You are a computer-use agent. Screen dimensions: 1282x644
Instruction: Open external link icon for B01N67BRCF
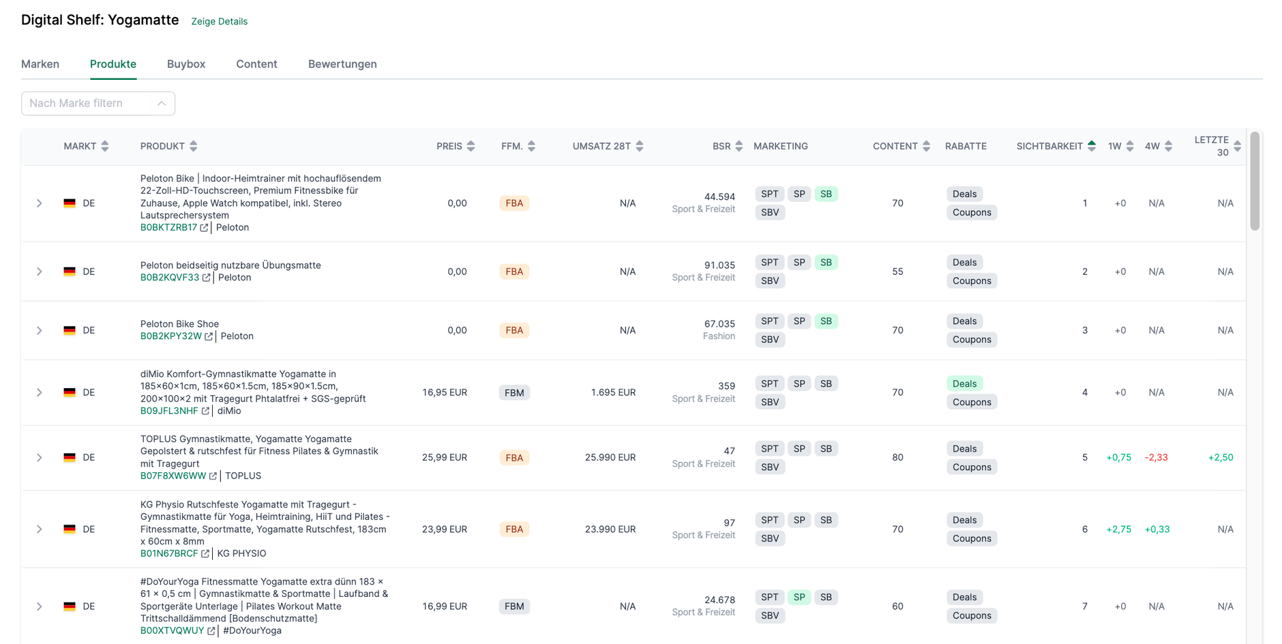[205, 554]
